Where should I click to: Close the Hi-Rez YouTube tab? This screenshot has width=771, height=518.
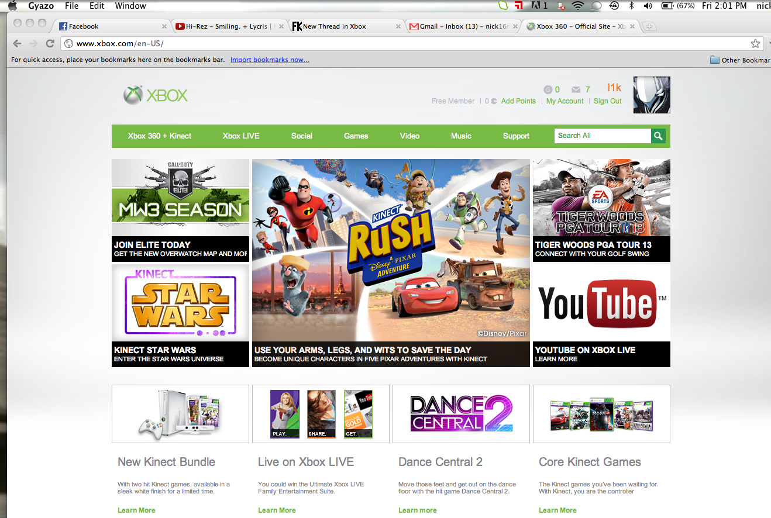(x=281, y=26)
